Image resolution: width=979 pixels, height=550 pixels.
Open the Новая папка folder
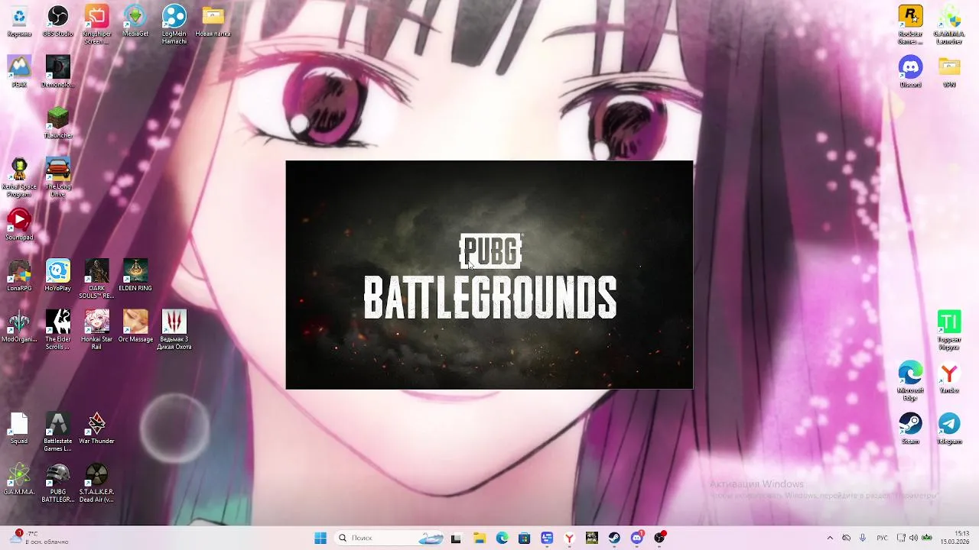point(213,21)
